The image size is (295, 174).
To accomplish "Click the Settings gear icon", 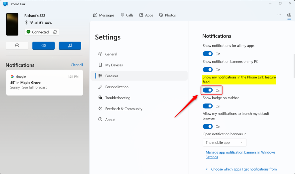I will tap(289, 15).
